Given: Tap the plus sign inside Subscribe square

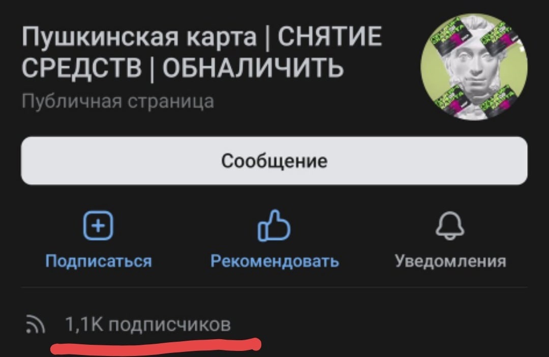Looking at the screenshot, I should (98, 225).
